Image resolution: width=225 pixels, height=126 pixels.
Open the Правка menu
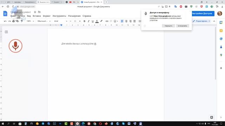[21, 16]
